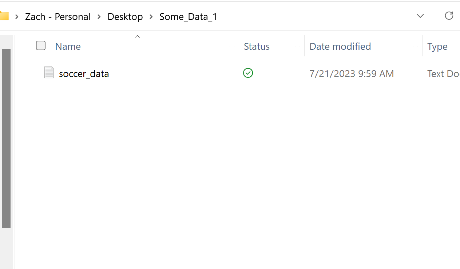Select the soccer_data file name
460x269 pixels.
tap(84, 74)
